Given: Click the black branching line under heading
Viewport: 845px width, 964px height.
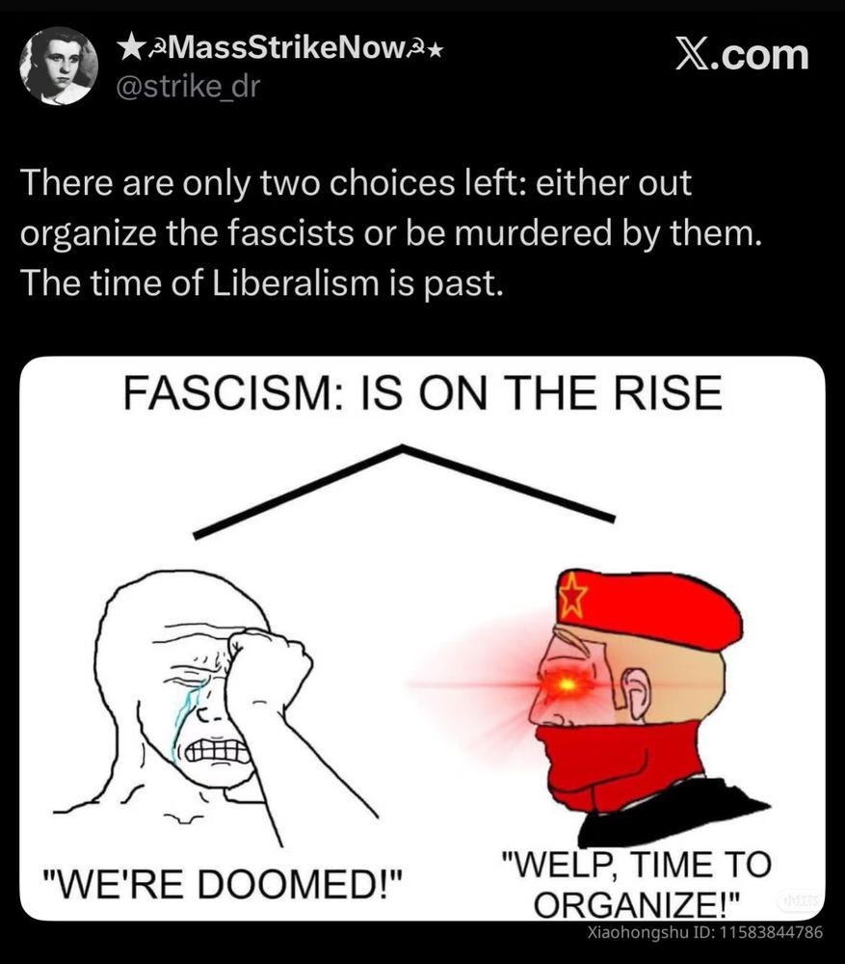Looking at the screenshot, I should [x=404, y=490].
